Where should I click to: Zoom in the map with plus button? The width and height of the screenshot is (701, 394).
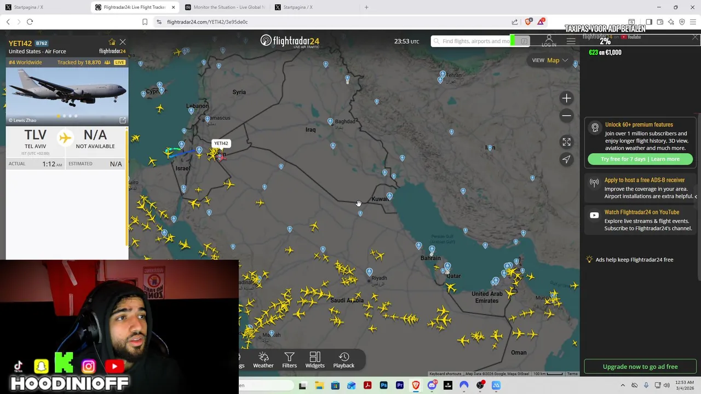pos(566,99)
